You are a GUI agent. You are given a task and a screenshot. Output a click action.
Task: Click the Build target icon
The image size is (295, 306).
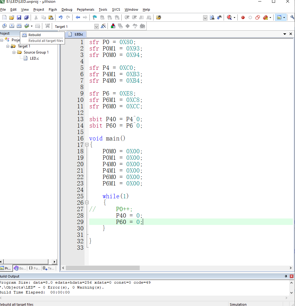pyautogui.click(x=12, y=26)
